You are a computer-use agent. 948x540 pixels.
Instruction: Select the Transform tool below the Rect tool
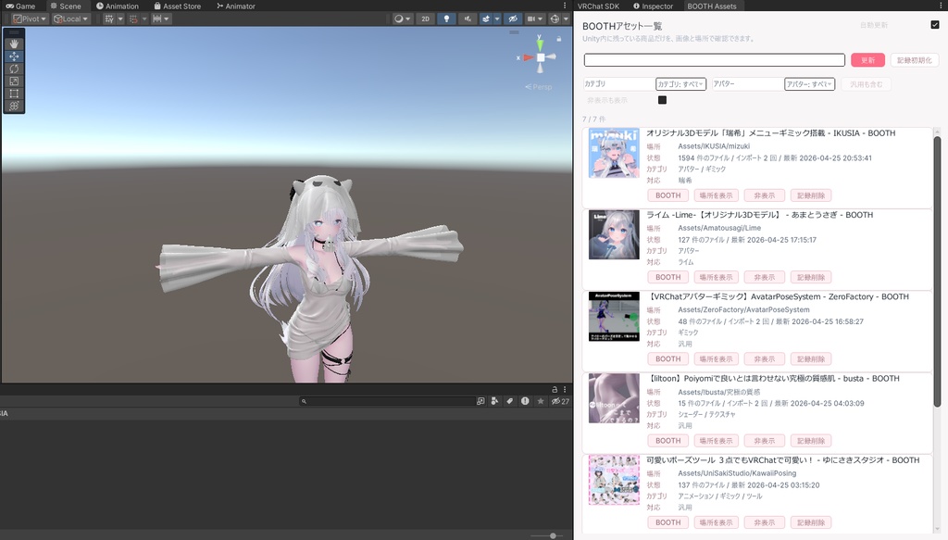(x=14, y=105)
